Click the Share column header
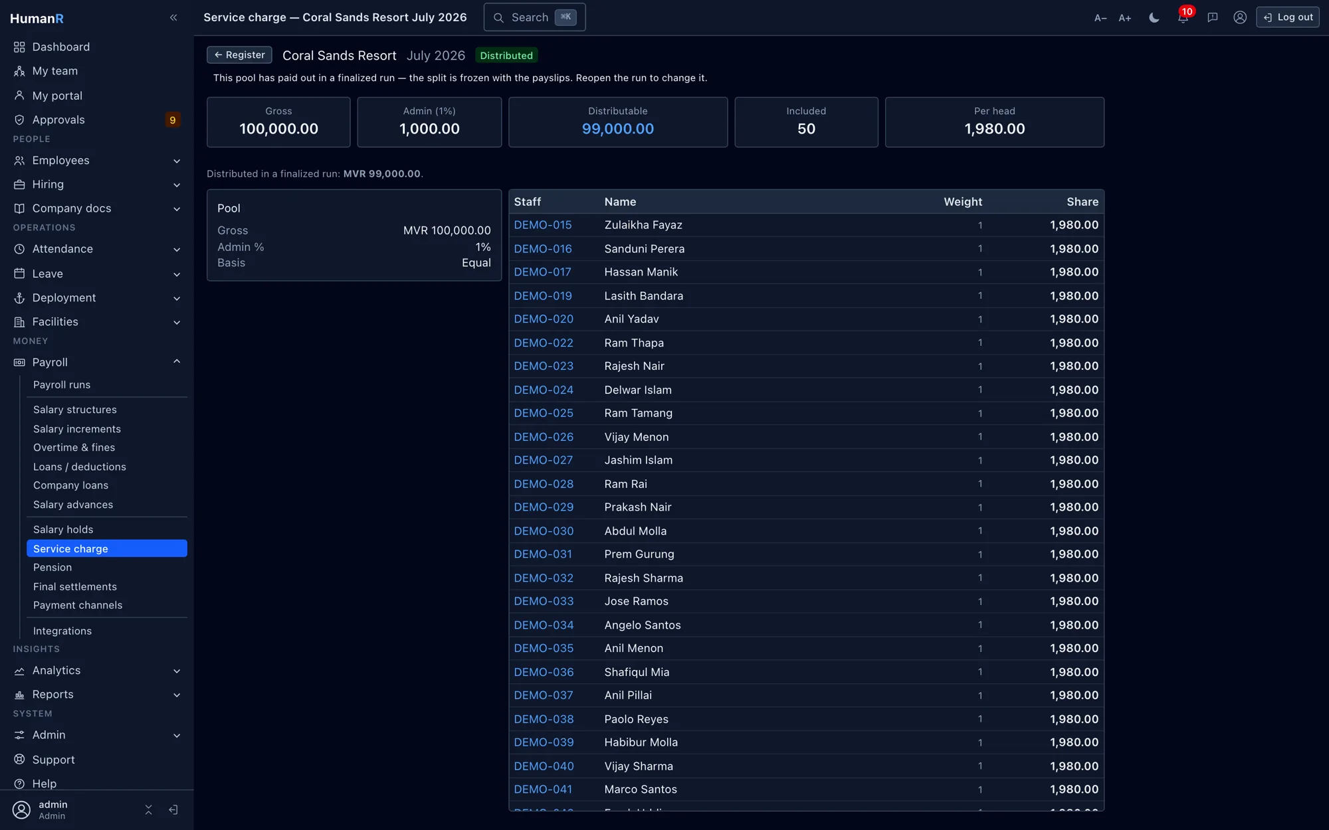 click(1082, 202)
